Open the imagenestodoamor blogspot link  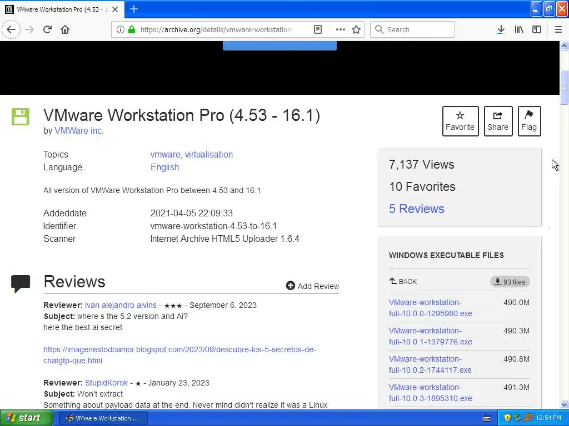(x=179, y=355)
